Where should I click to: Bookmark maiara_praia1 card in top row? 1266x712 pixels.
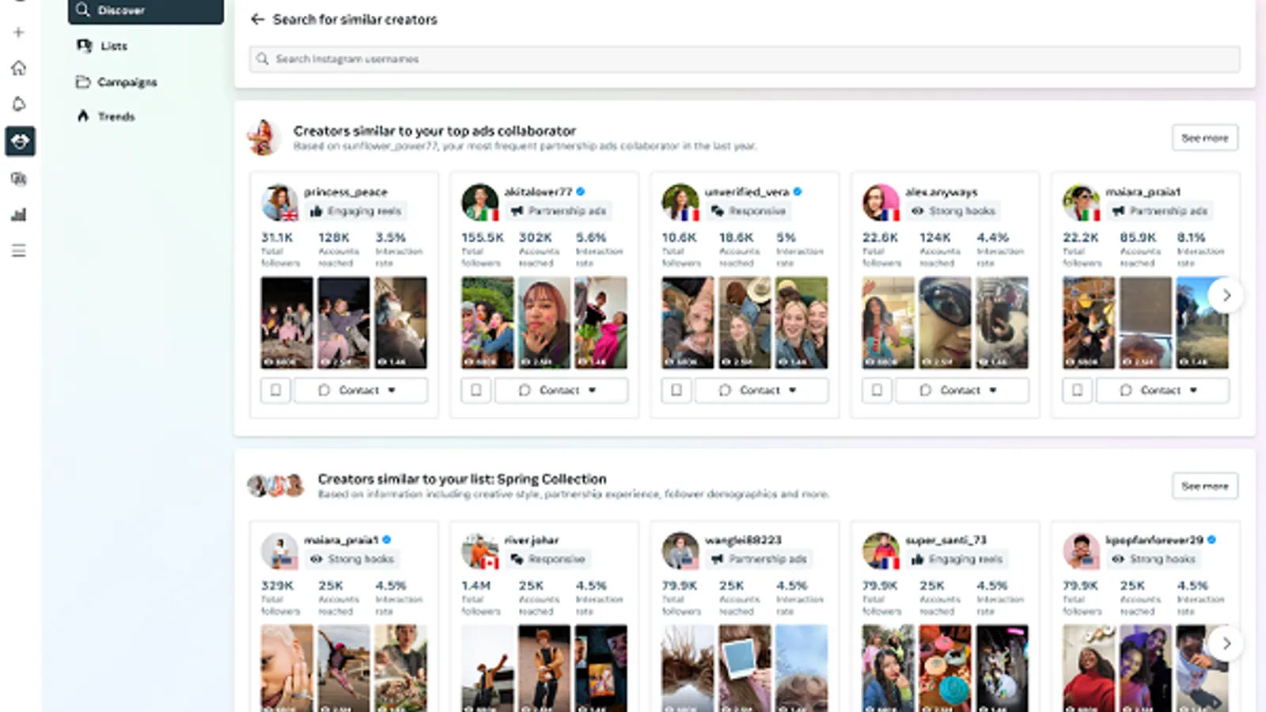[1077, 390]
